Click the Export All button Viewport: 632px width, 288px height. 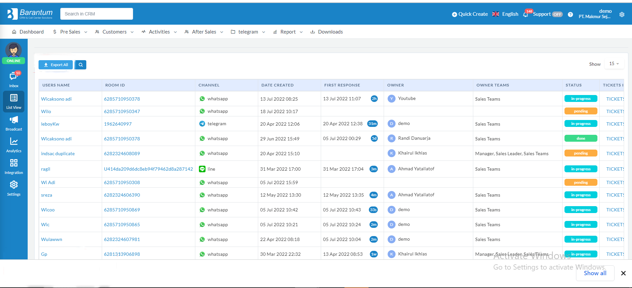click(56, 65)
